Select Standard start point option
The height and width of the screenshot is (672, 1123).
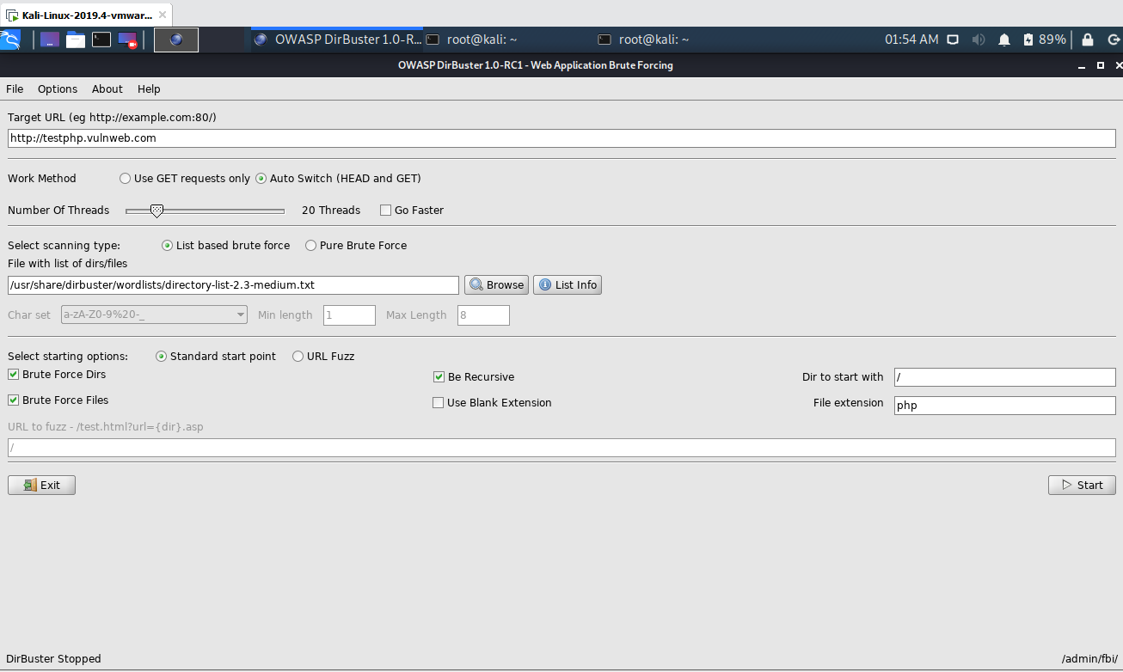pyautogui.click(x=216, y=357)
